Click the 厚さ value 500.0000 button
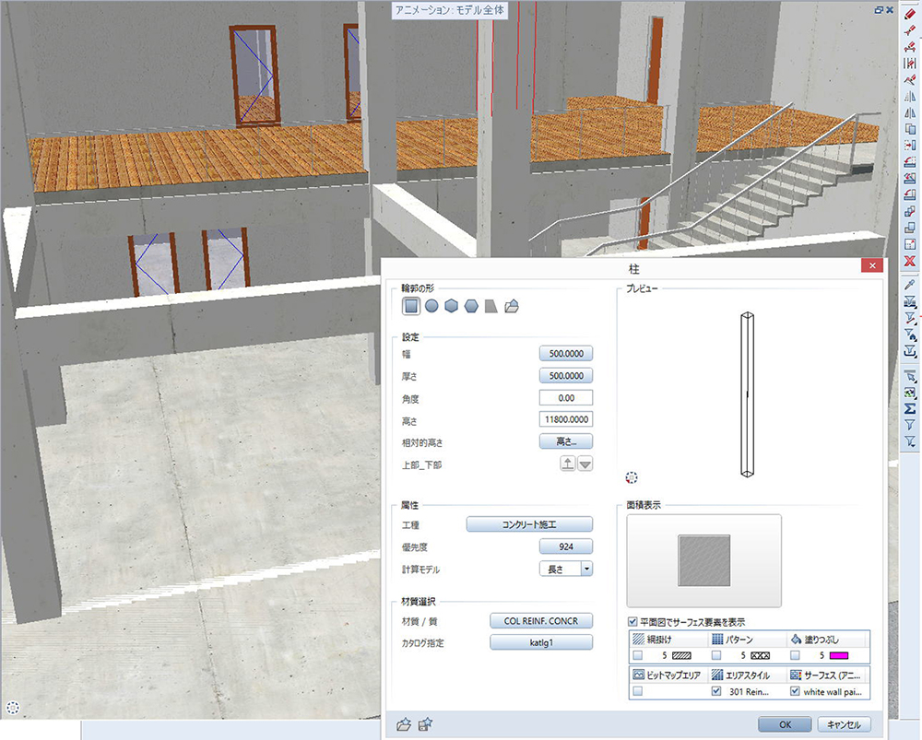922x740 pixels. [x=566, y=376]
